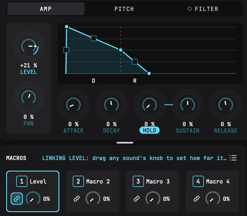Click the Macro 4 knob
Viewport: 247px width, 216px height.
pyautogui.click(x=213, y=199)
